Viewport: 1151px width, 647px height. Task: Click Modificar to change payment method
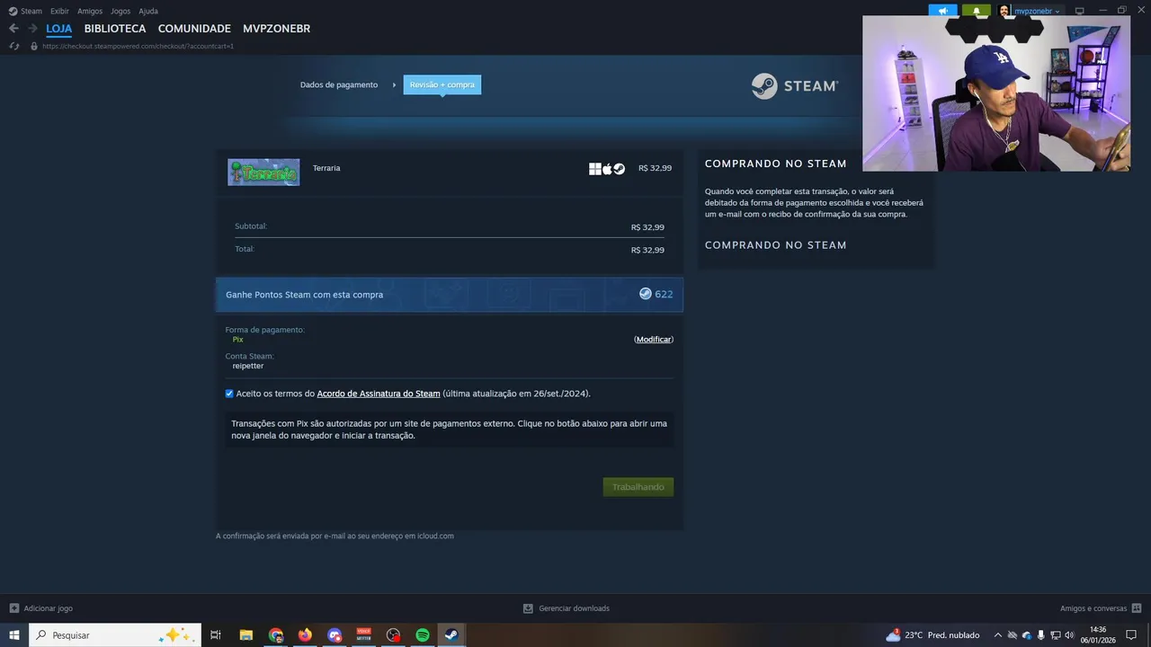654,340
